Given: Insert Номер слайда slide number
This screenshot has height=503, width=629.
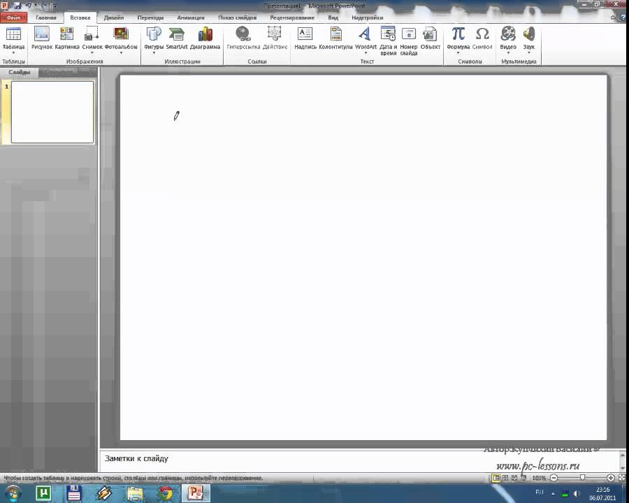Looking at the screenshot, I should click(408, 41).
